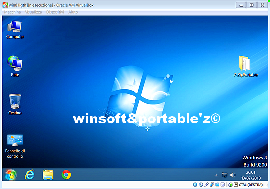Select the Rete network icon
This screenshot has width=270, height=189.
point(15,66)
